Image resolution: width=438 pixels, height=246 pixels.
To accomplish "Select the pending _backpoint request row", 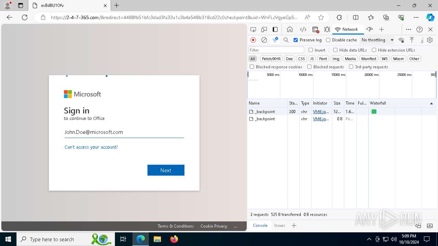I will tap(342, 119).
